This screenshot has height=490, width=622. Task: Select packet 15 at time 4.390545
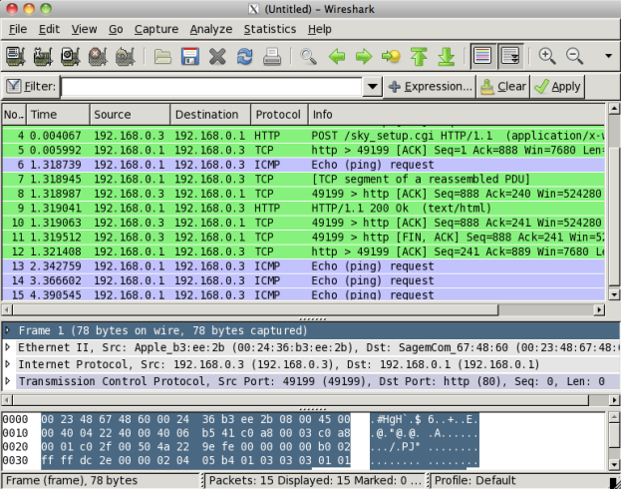click(303, 294)
